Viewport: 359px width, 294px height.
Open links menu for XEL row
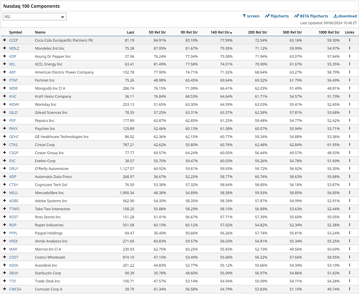[x=349, y=64]
